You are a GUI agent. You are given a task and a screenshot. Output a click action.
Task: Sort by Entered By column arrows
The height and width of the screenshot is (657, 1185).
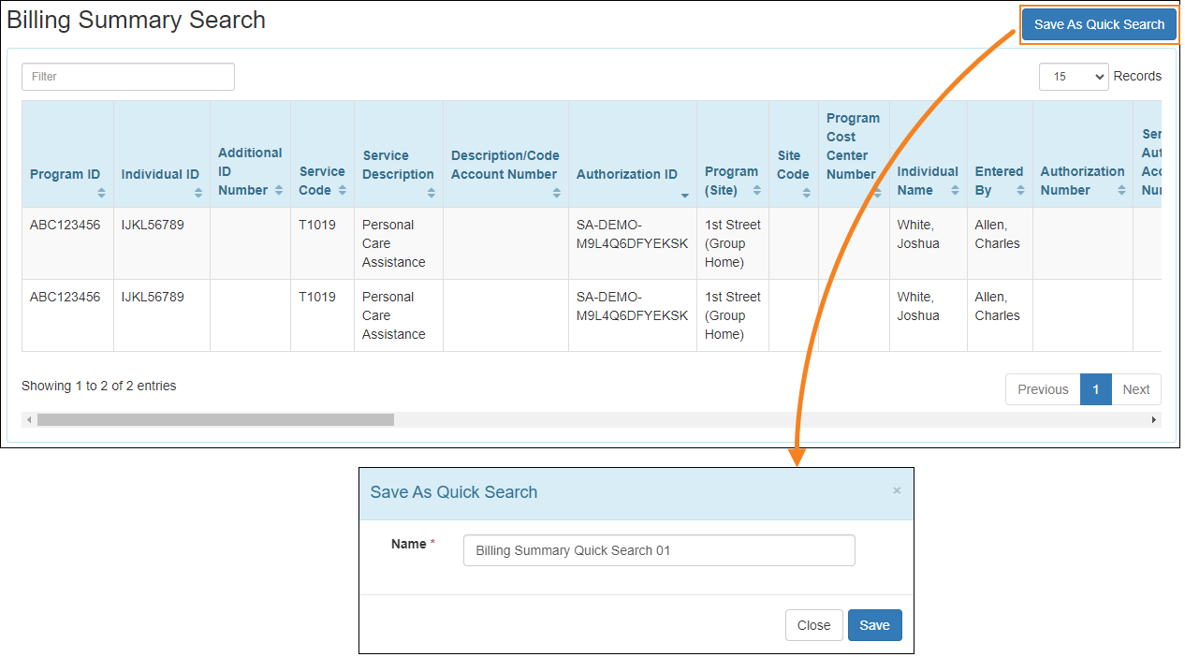point(1021,190)
